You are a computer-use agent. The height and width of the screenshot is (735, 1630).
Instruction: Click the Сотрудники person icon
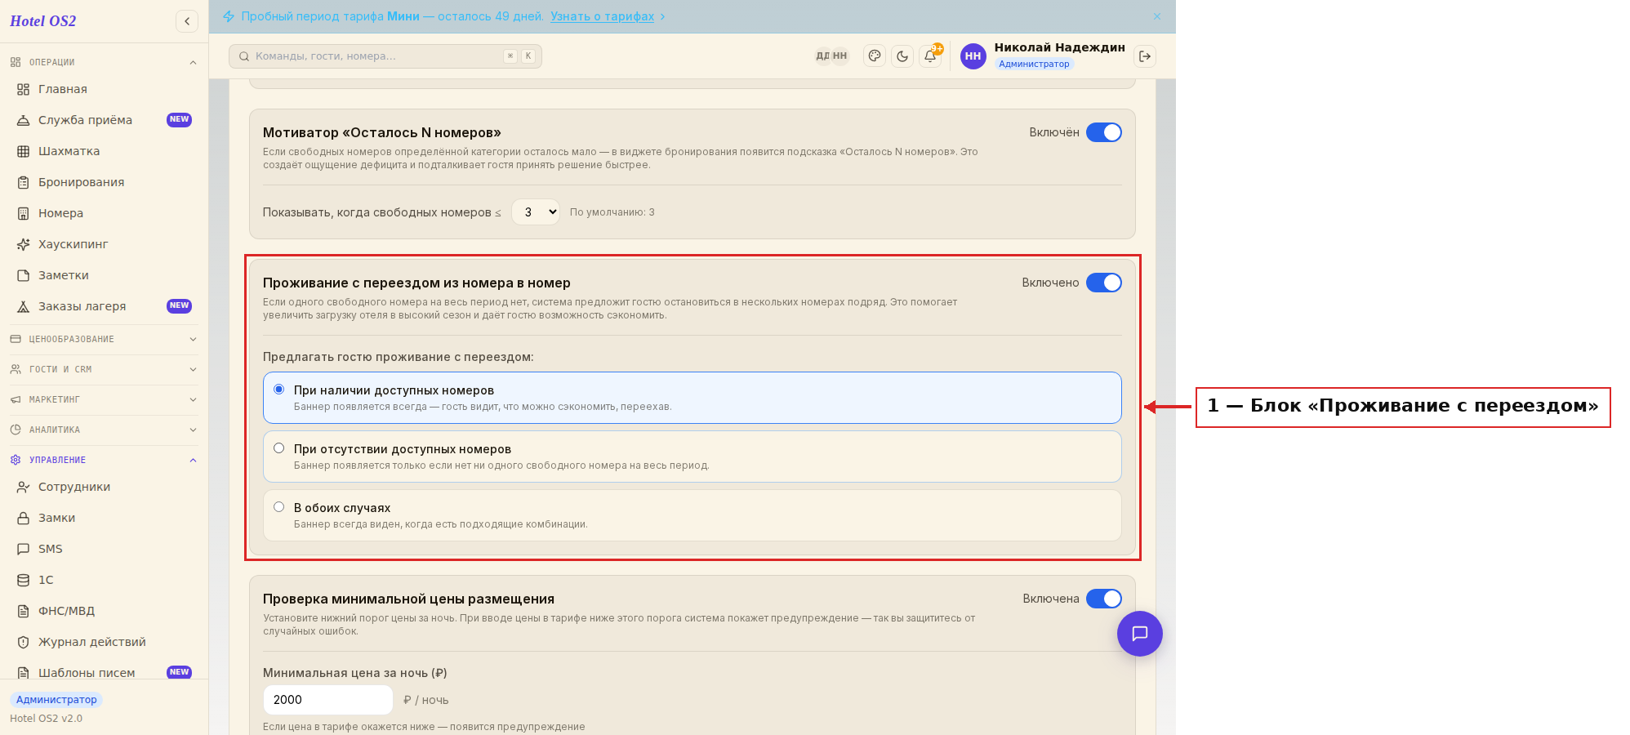coord(23,487)
